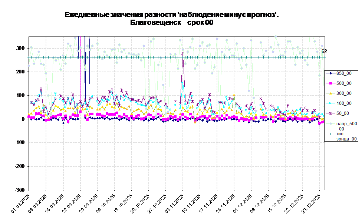
Task: Select the 850_00 legend text label
Action: tap(344, 73)
